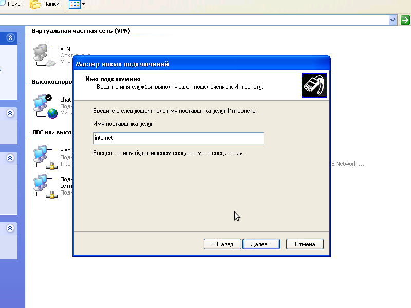
Task: Click the views grid icon in toolbar
Action: coord(74,5)
